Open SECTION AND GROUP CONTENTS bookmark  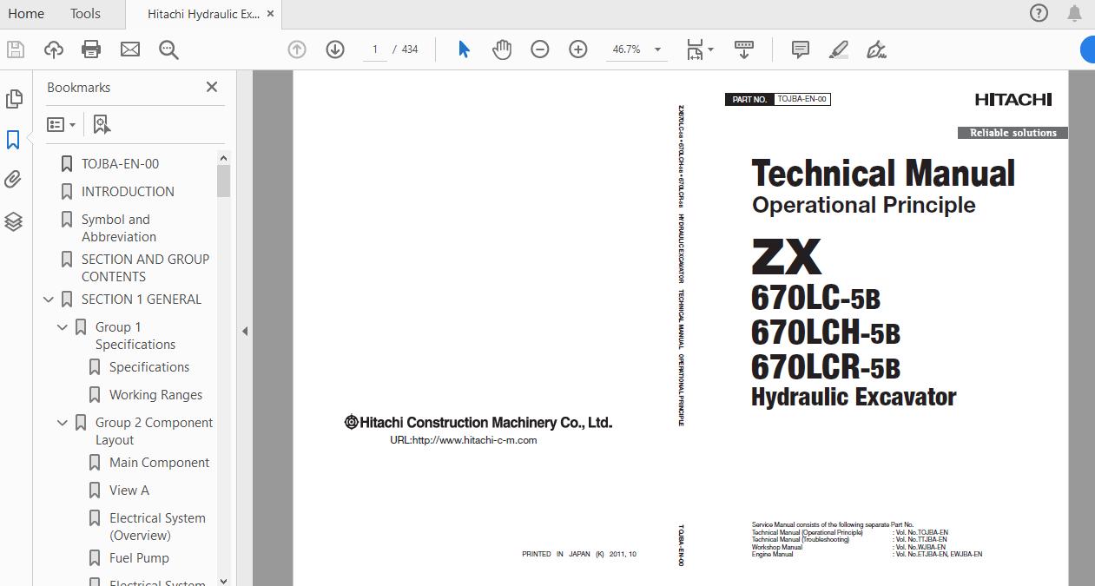tap(145, 268)
